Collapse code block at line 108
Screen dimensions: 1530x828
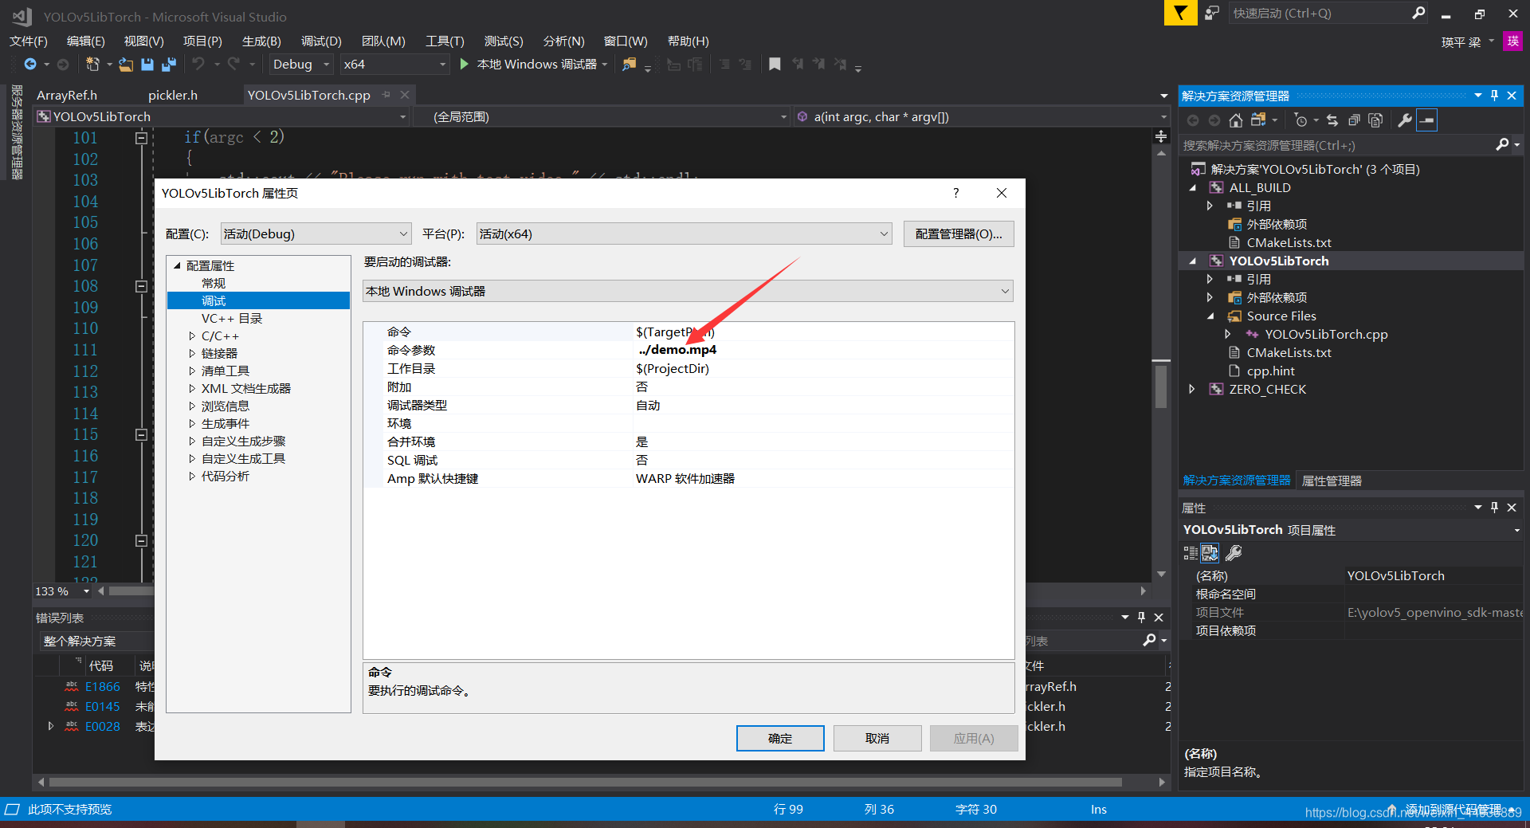click(x=141, y=286)
